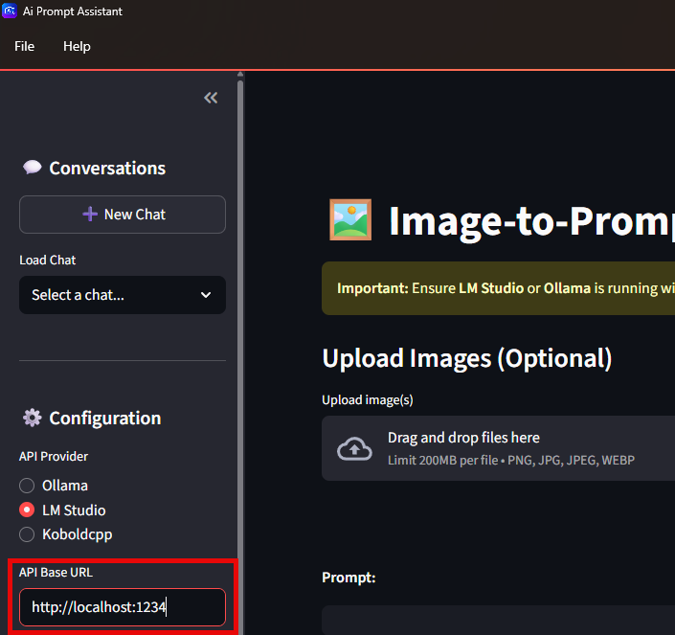Click the Upload Images (Optional) heading
The width and height of the screenshot is (675, 635).
pos(467,358)
